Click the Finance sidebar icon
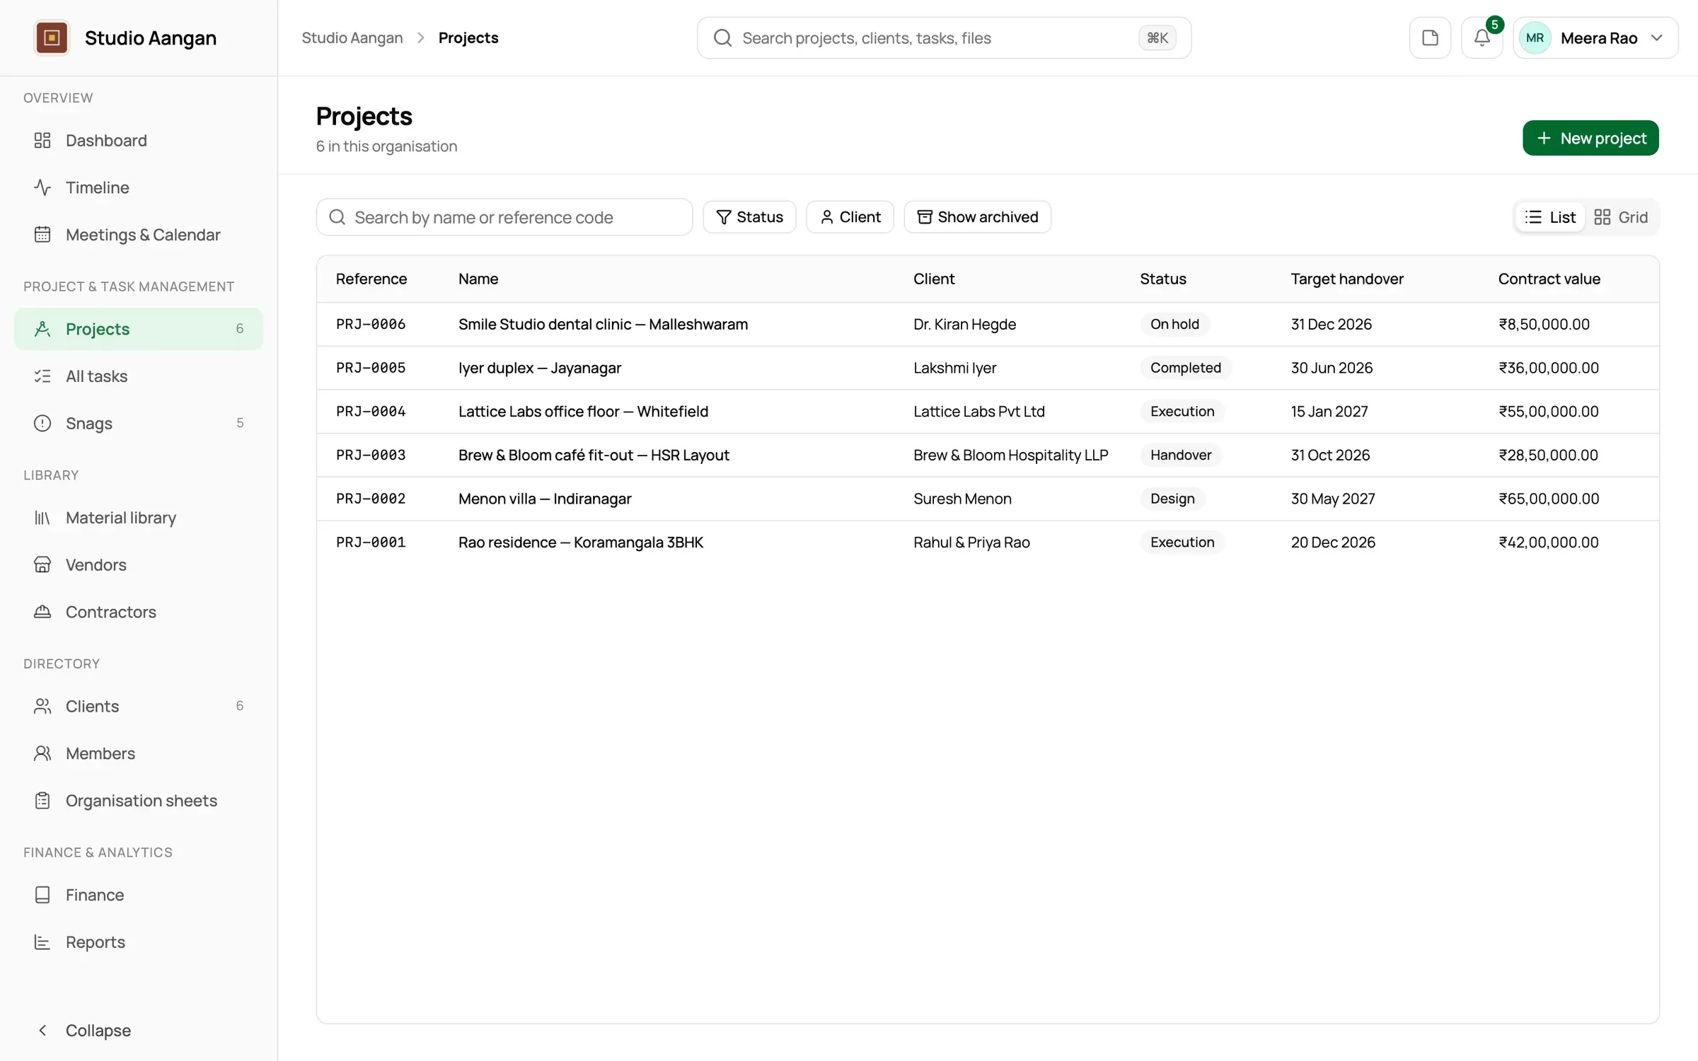Viewport: 1698px width, 1061px height. click(x=42, y=895)
